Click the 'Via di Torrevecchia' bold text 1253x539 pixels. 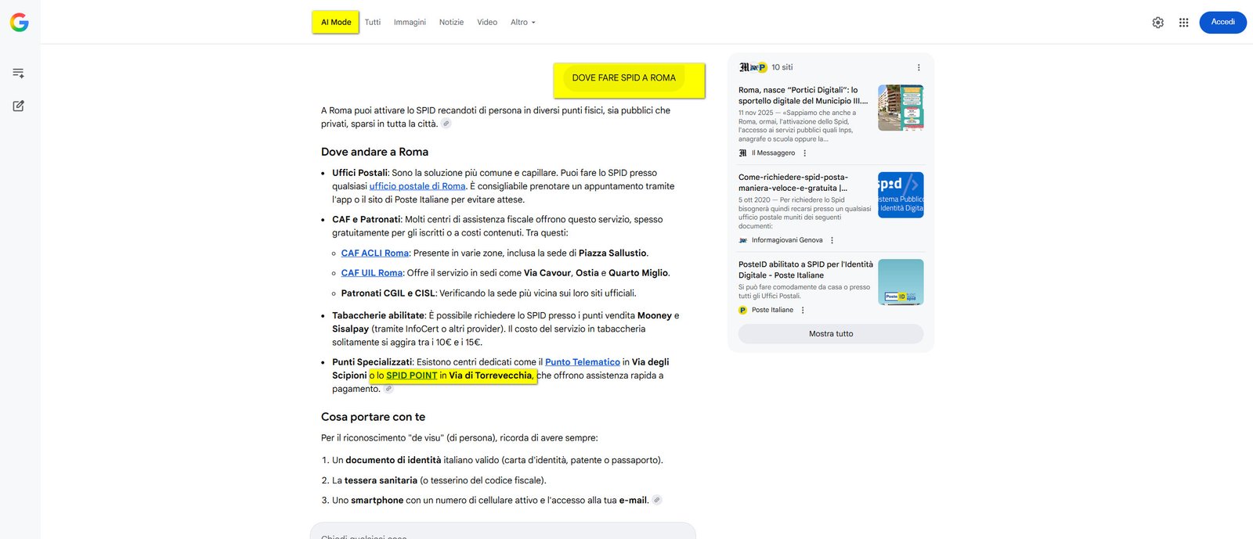490,376
